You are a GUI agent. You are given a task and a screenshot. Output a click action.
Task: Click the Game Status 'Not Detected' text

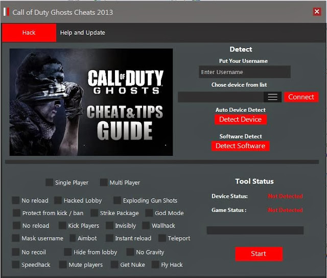click(x=285, y=210)
